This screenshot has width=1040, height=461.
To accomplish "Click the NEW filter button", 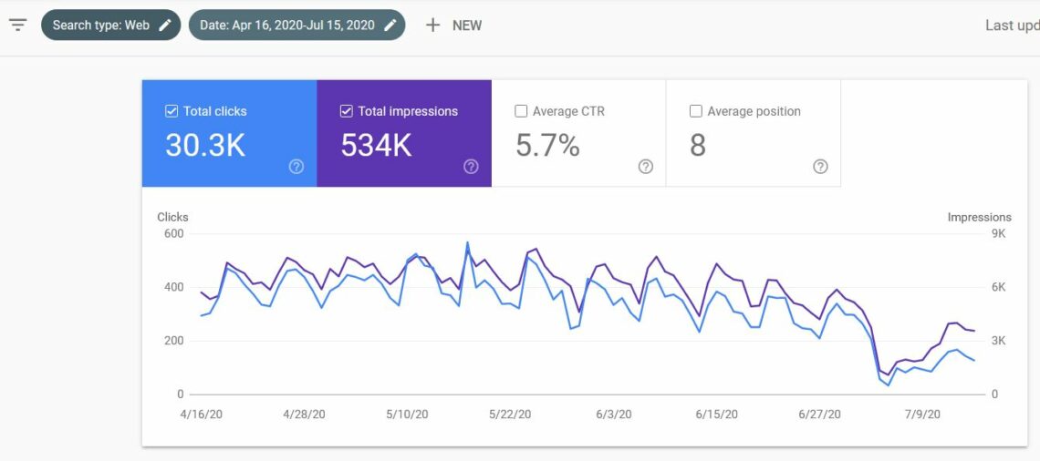I will [x=466, y=26].
